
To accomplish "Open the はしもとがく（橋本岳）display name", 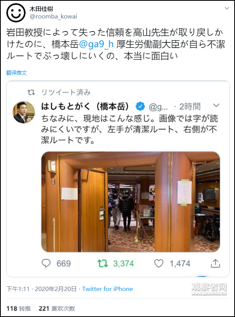I will tap(85, 106).
